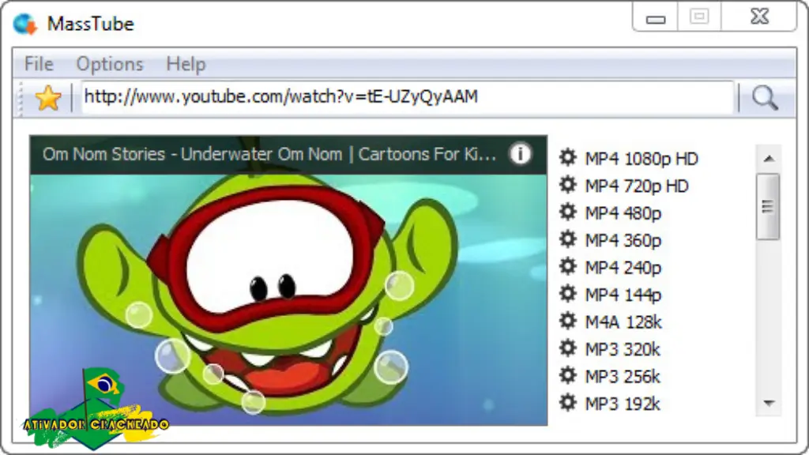809x455 pixels.
Task: Select MP3 256k format text
Action: (623, 377)
